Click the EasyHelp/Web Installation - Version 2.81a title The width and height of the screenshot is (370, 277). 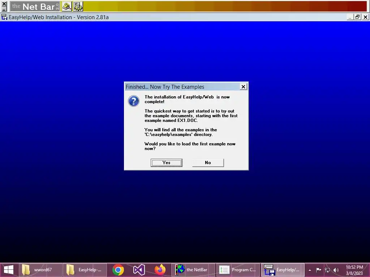tap(59, 17)
